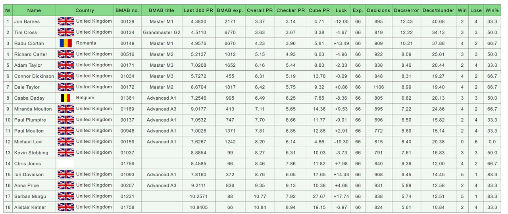This screenshot has height=214, width=508.
Task: Sort by Decs/error column header
Action: click(406, 10)
